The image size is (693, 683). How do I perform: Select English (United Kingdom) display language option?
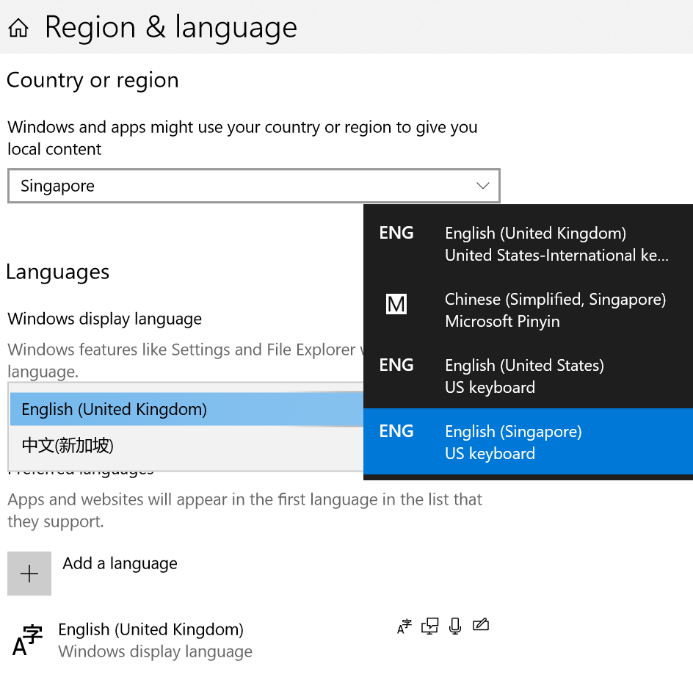tap(186, 409)
